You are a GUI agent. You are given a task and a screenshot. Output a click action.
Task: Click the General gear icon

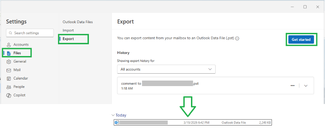point(9,62)
